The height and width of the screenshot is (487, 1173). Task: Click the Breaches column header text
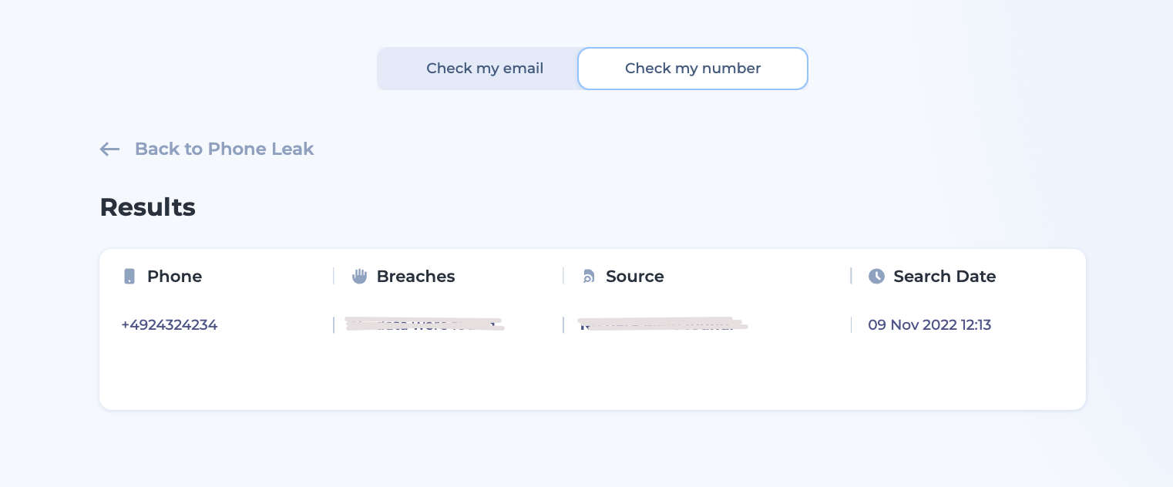click(x=415, y=277)
